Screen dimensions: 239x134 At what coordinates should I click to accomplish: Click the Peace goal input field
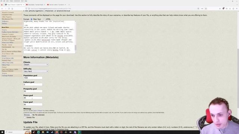pyautogui.click(x=33, y=98)
